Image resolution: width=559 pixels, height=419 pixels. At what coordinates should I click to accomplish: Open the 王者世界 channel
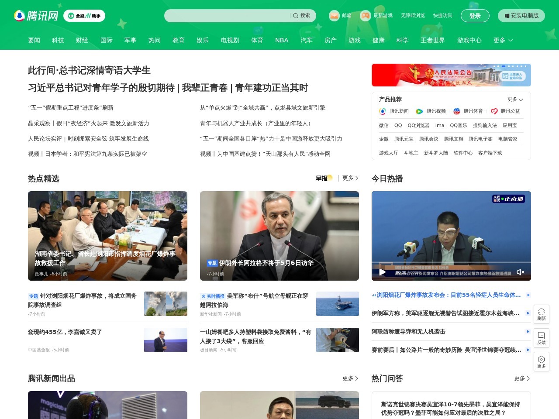(433, 40)
